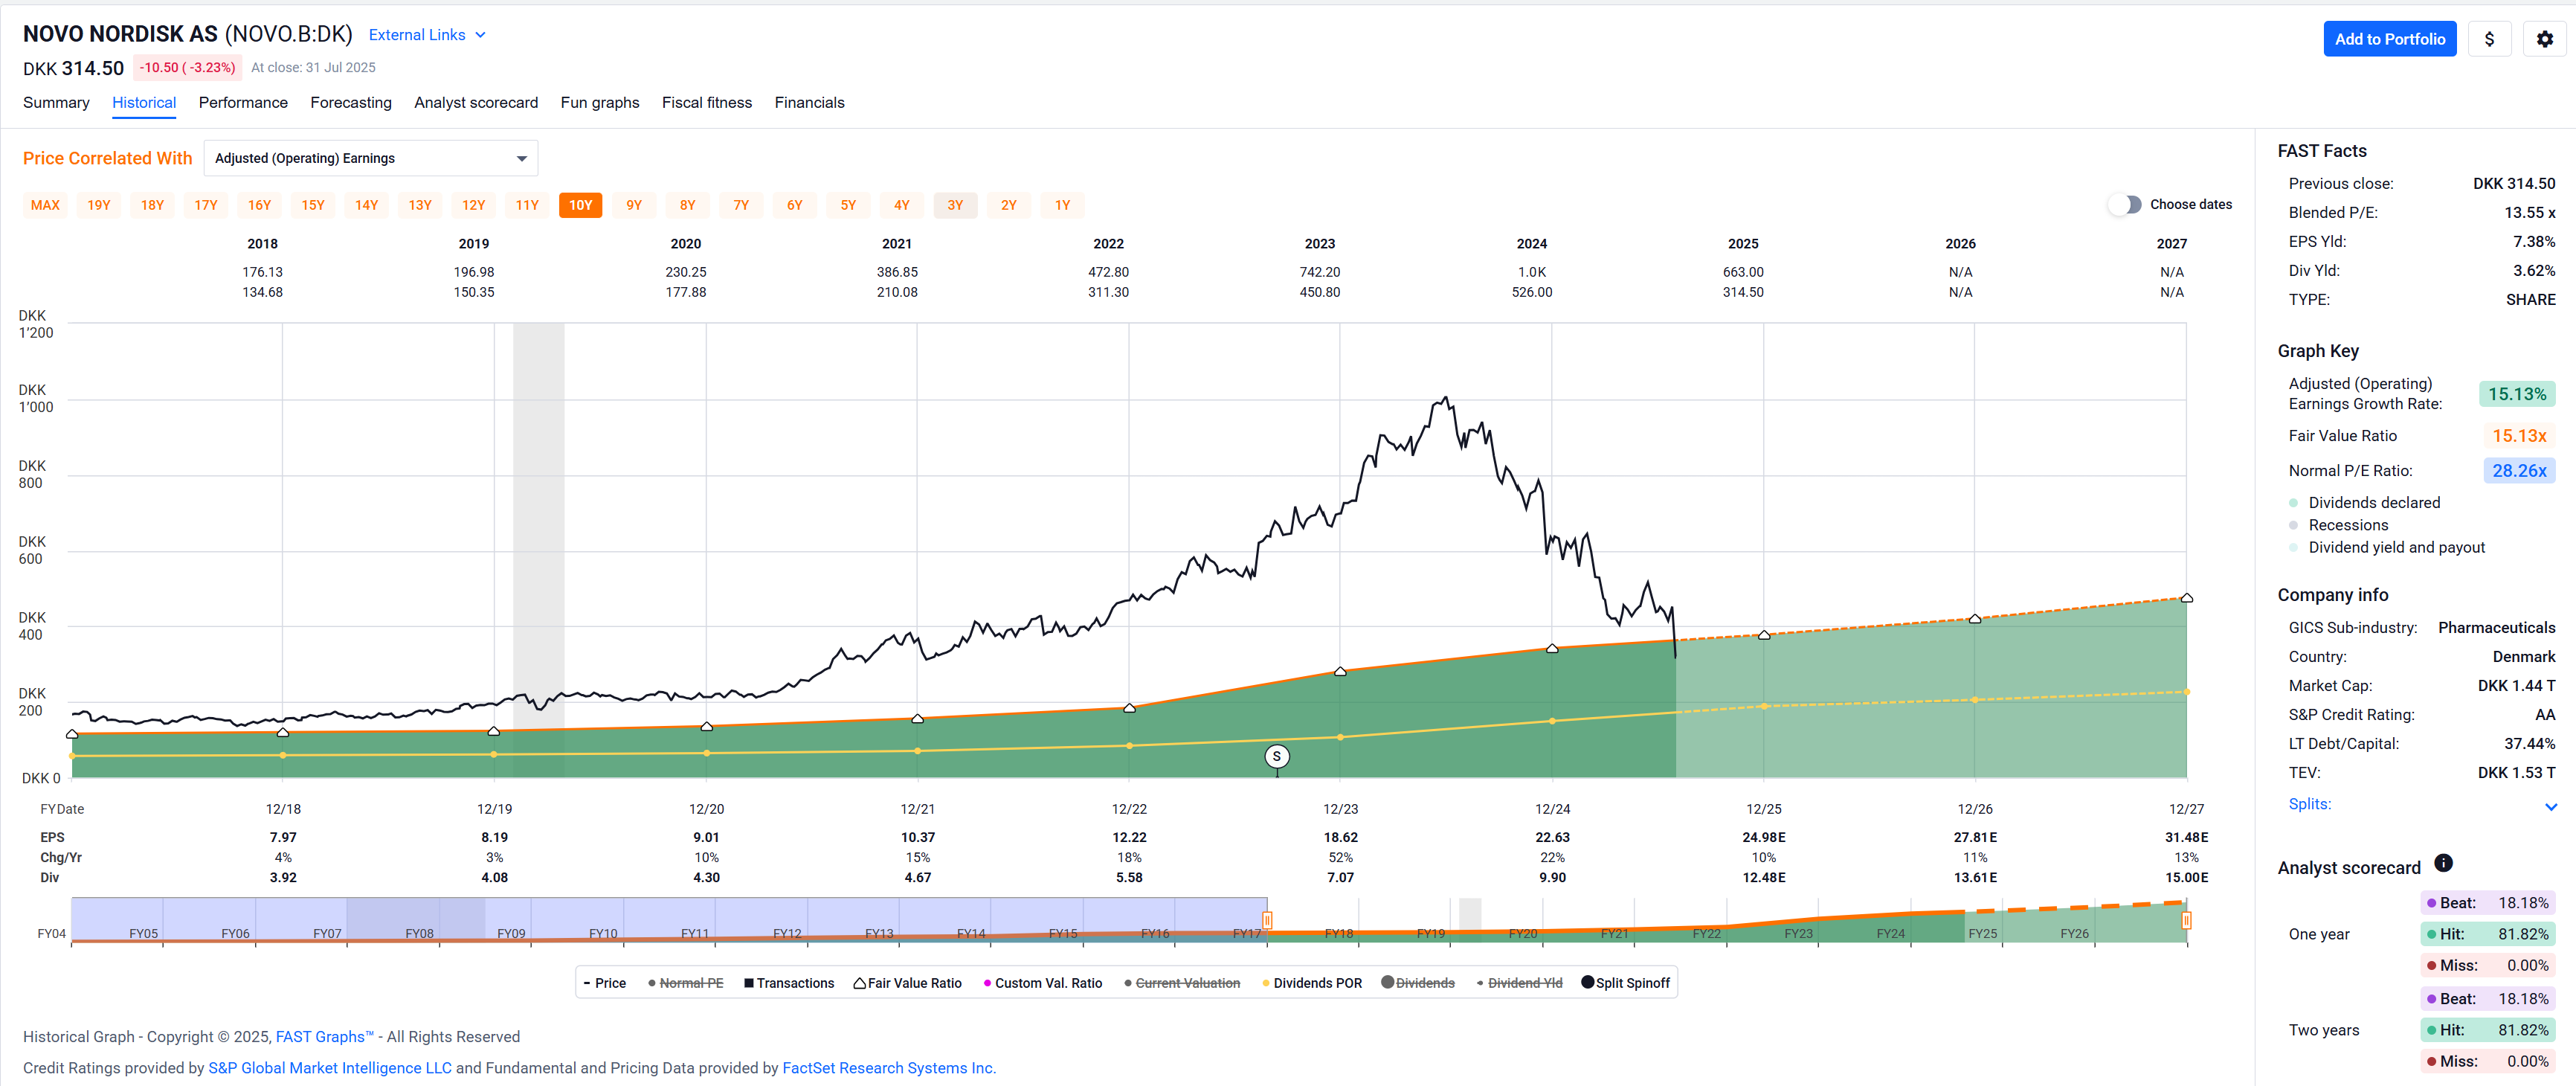This screenshot has height=1086, width=2576.
Task: Click Two years Hit 81.82% badge
Action: tap(2487, 1029)
